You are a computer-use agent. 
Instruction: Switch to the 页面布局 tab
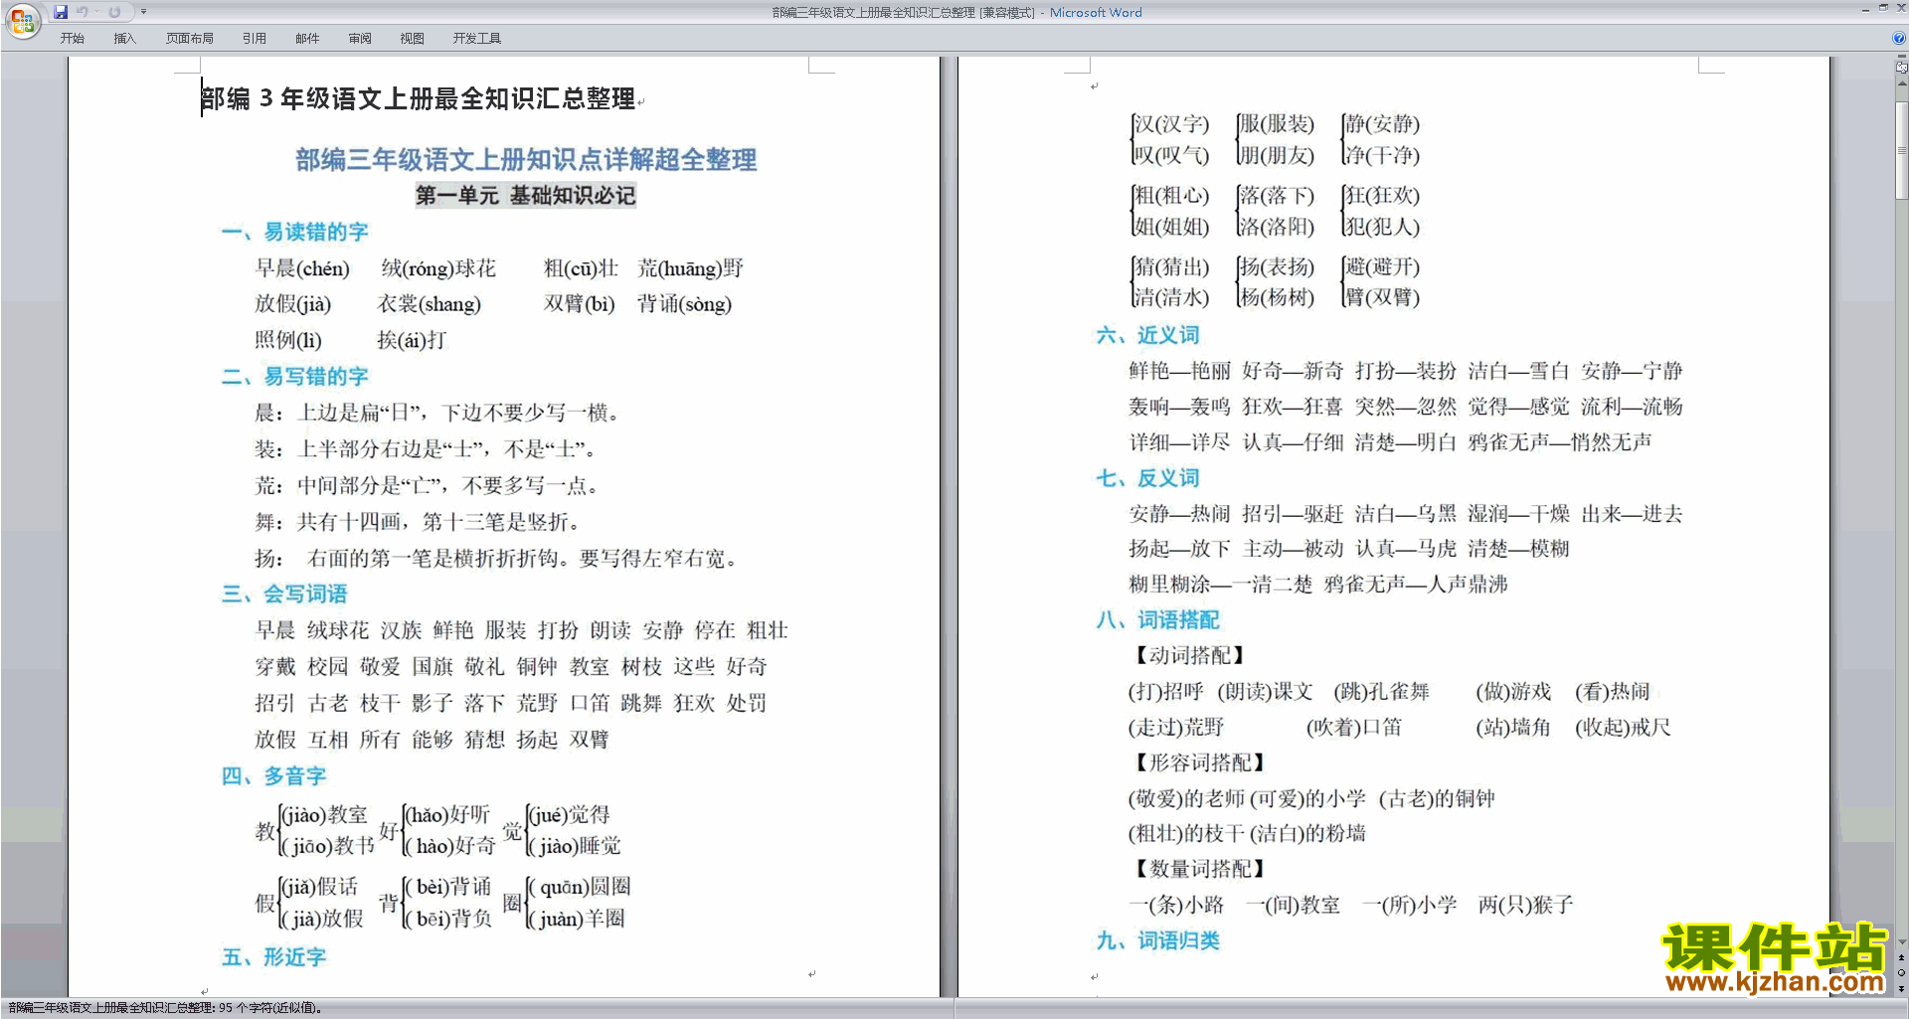(x=190, y=38)
